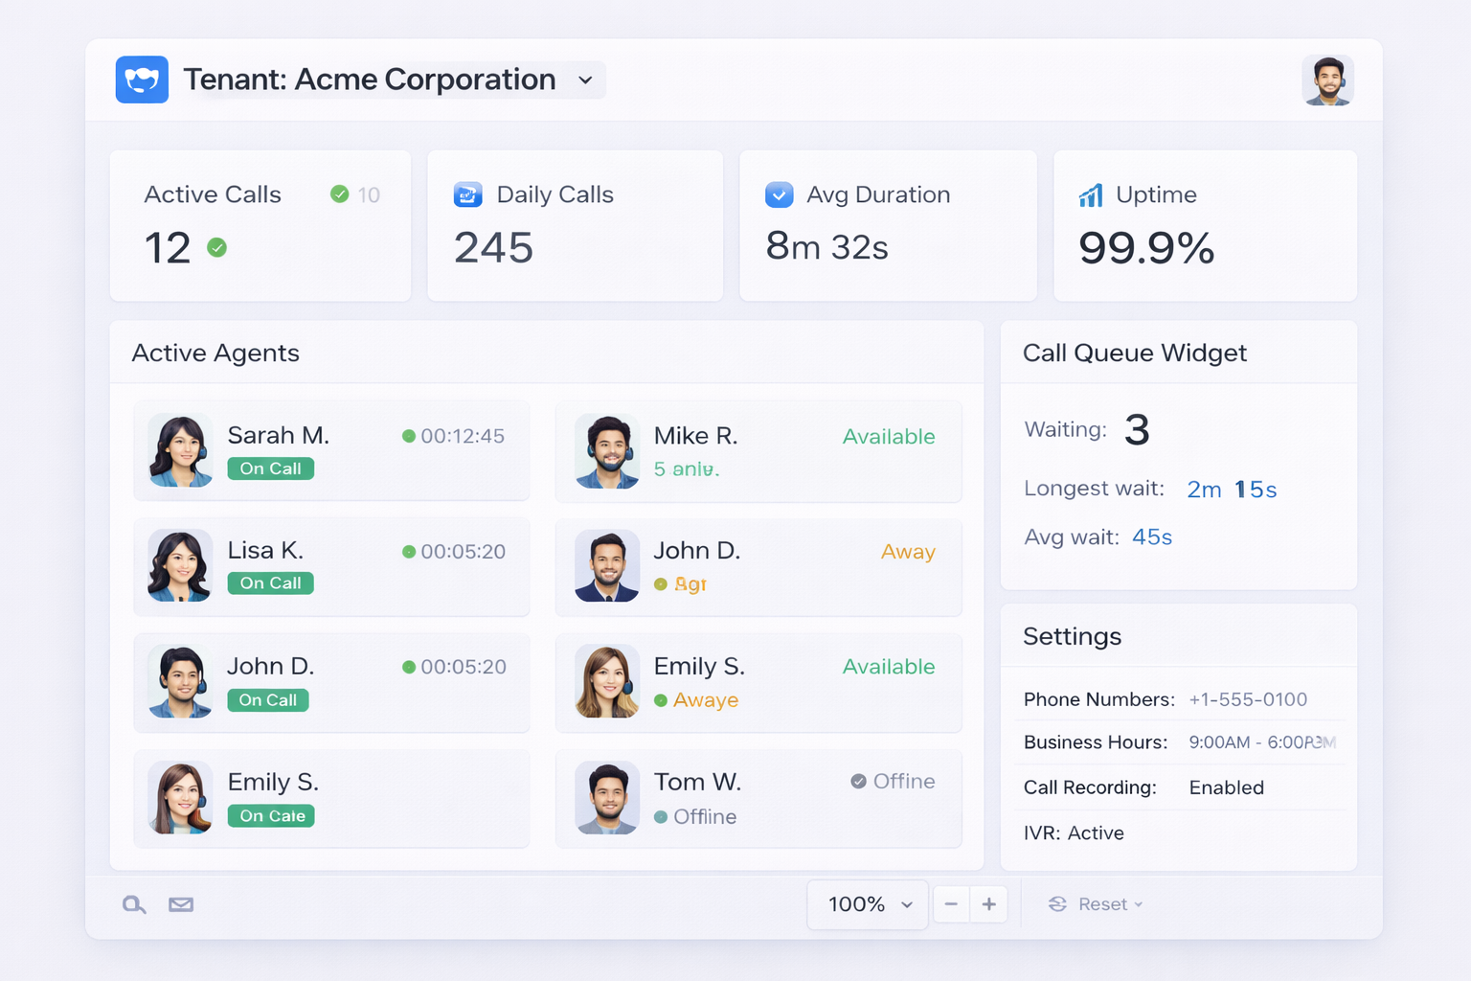Select the search icon in bottom toolbar
1471x981 pixels.
pyautogui.click(x=134, y=903)
